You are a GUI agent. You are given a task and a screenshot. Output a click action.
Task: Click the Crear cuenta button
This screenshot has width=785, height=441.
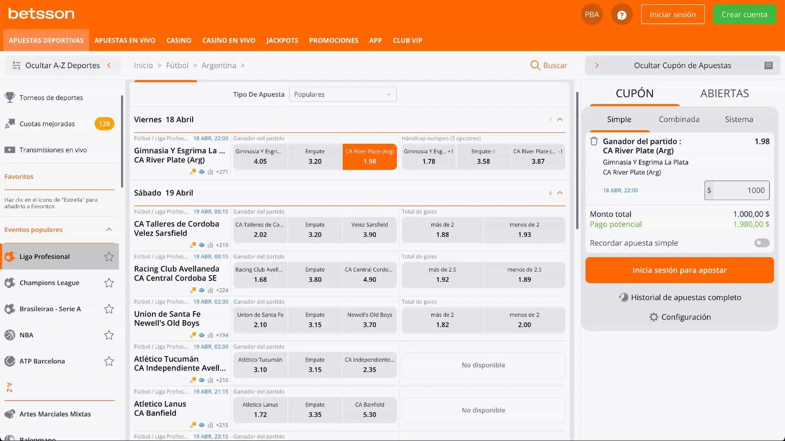pos(744,14)
